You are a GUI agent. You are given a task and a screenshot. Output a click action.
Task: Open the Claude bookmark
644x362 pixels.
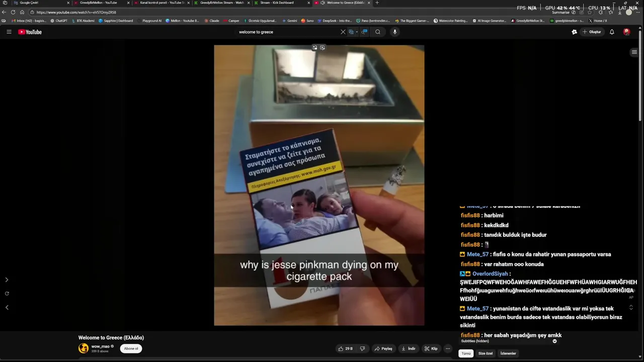click(x=212, y=21)
